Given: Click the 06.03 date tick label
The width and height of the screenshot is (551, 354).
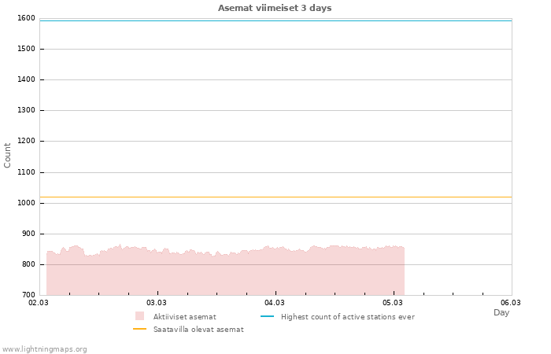Looking at the screenshot, I should point(511,302).
